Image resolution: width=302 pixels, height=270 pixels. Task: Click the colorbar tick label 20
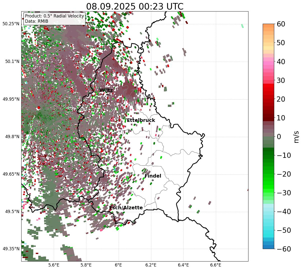281,99
